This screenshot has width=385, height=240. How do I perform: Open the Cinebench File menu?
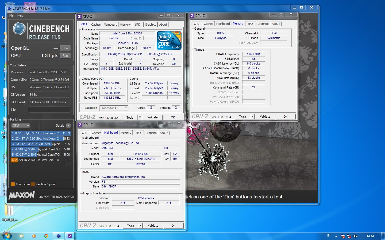11,15
